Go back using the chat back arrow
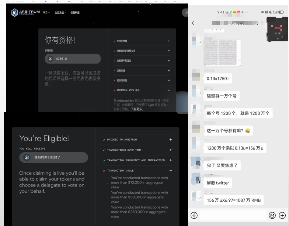This screenshot has height=226, width=289. click(x=193, y=23)
